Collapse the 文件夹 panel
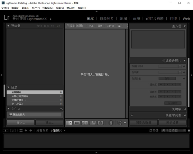The width and height of the screenshot is (193, 154). tap(8, 109)
